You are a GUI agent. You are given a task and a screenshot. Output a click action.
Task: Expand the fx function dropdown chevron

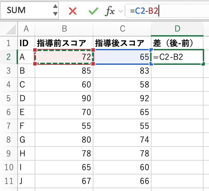121,11
